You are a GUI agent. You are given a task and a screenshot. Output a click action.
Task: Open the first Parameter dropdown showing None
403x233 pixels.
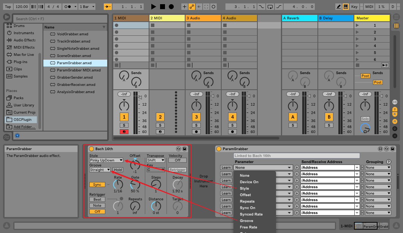[x=263, y=168]
